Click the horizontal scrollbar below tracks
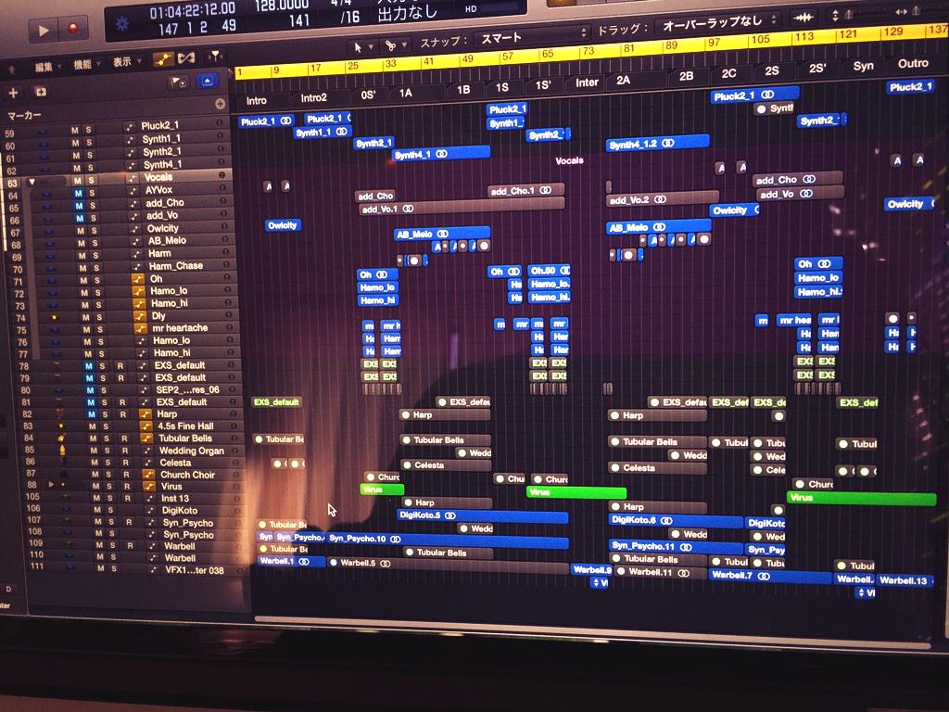Screen dimensions: 949x712 (592, 632)
